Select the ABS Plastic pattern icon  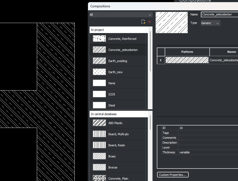[99, 123]
